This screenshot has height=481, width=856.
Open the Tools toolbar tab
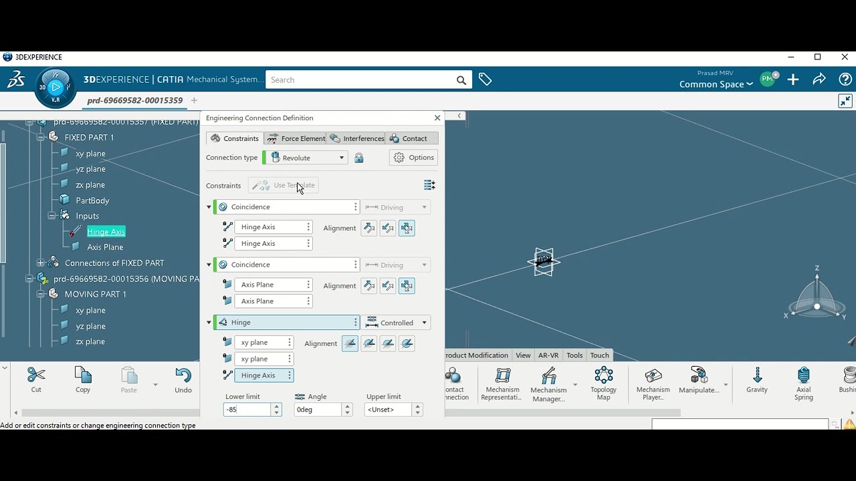[x=574, y=355]
